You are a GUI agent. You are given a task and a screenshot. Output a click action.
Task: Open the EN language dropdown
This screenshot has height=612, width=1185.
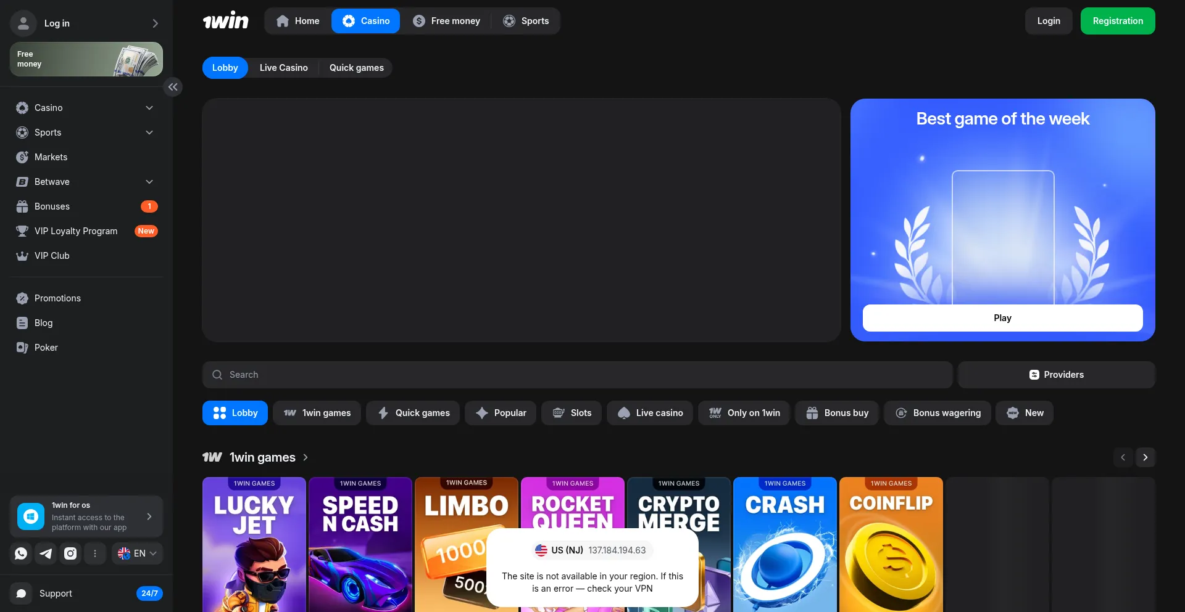click(137, 553)
